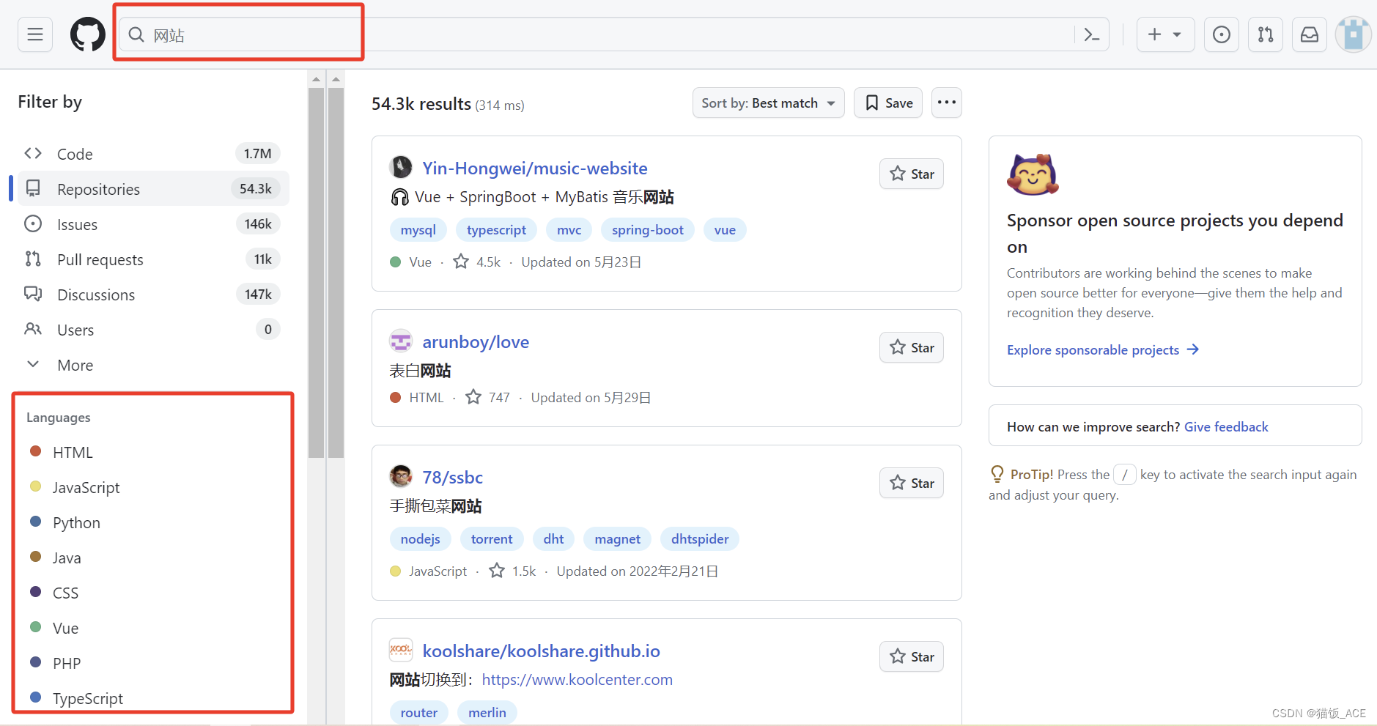Open the command palette icon
This screenshot has height=726, width=1377.
pos(1092,34)
